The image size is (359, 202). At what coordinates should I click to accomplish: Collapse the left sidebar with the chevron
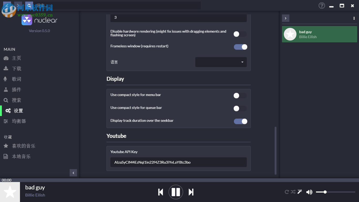click(x=73, y=173)
